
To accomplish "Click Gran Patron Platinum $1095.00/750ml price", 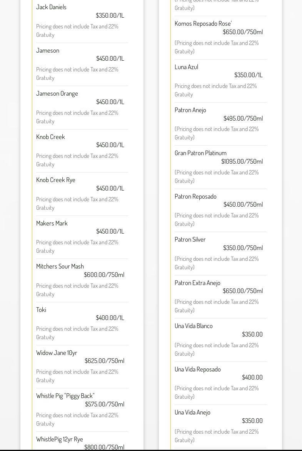I will (x=242, y=161).
